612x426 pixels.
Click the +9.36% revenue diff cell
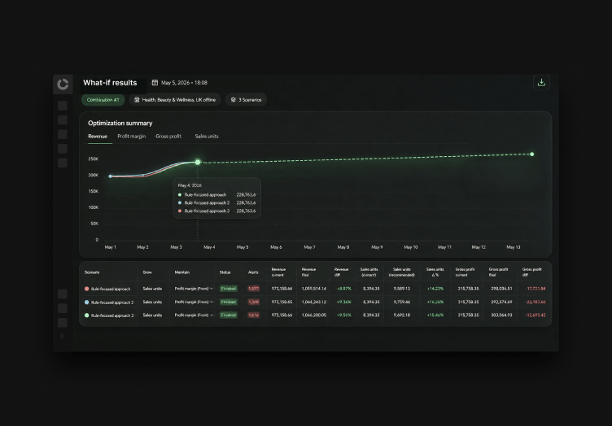[344, 302]
